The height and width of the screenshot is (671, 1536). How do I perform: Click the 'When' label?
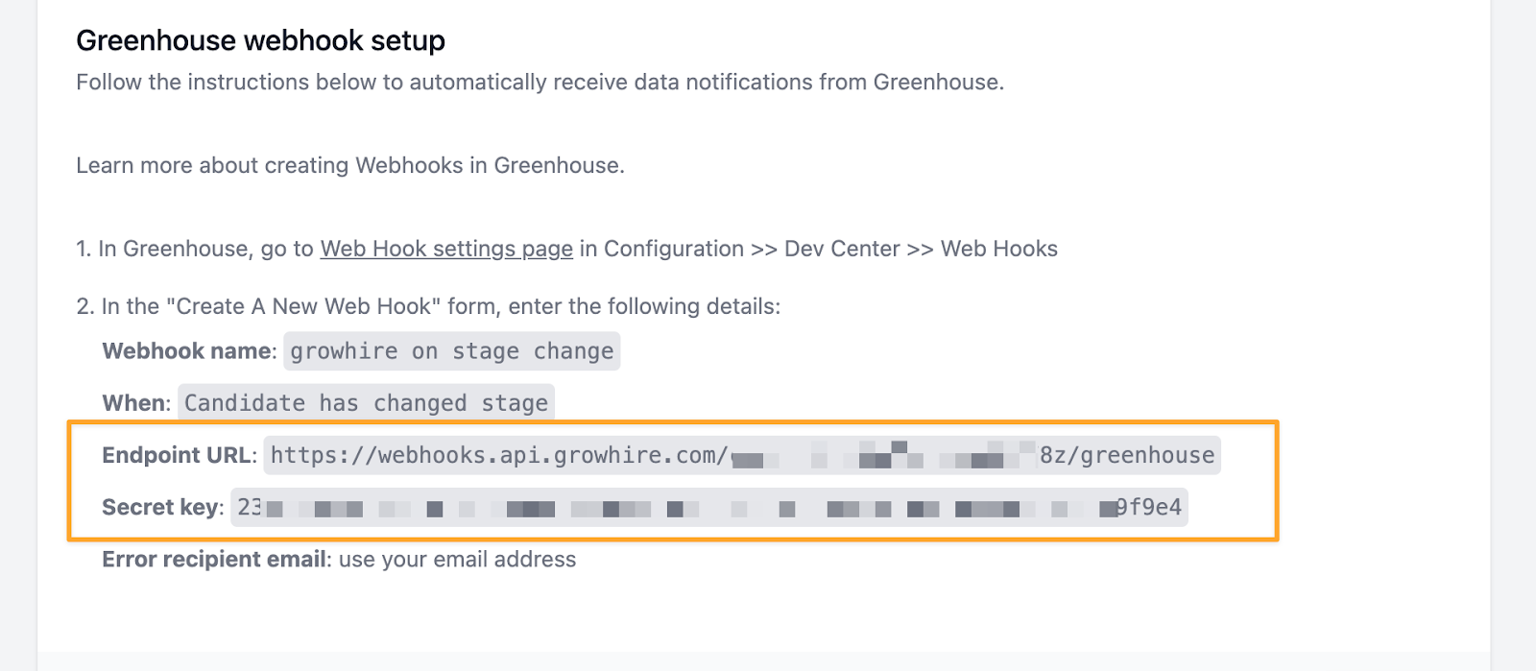134,403
